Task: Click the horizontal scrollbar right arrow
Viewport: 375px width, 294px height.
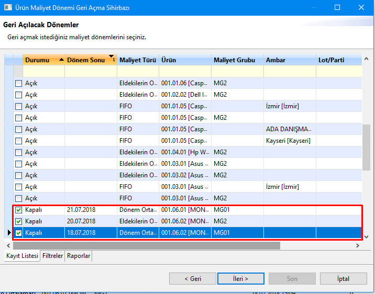Action: pyautogui.click(x=358, y=245)
